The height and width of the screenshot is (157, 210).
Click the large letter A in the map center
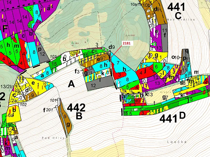point(71,84)
